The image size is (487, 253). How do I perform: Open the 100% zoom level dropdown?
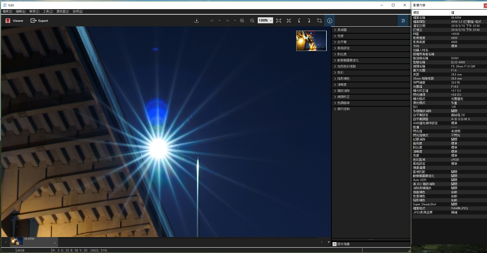click(265, 21)
